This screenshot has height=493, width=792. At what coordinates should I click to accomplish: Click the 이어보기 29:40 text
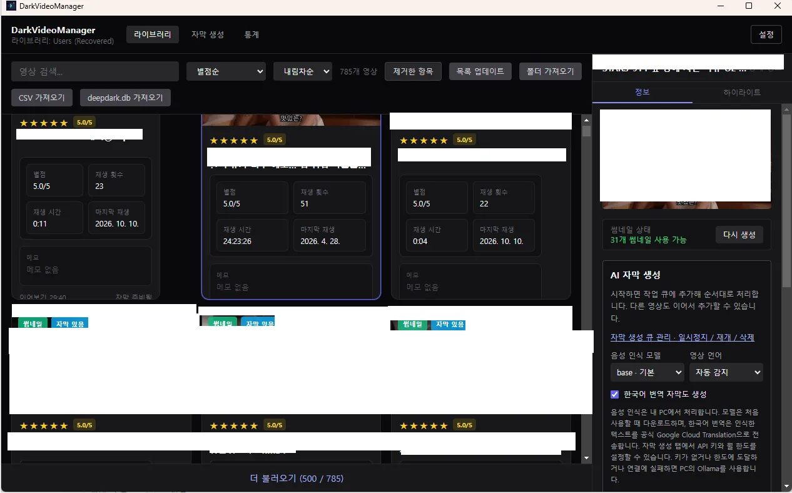[x=43, y=298]
